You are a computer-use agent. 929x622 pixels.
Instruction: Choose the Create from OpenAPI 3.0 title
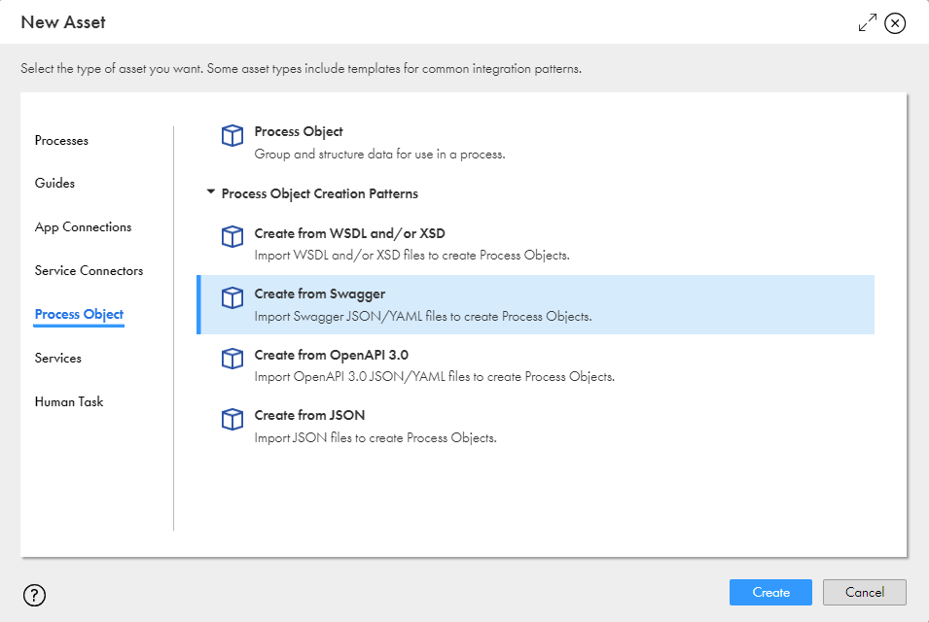coord(331,355)
